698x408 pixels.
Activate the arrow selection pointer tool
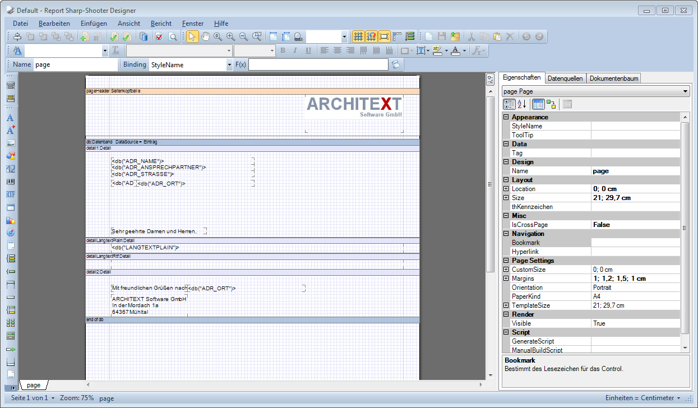click(192, 36)
